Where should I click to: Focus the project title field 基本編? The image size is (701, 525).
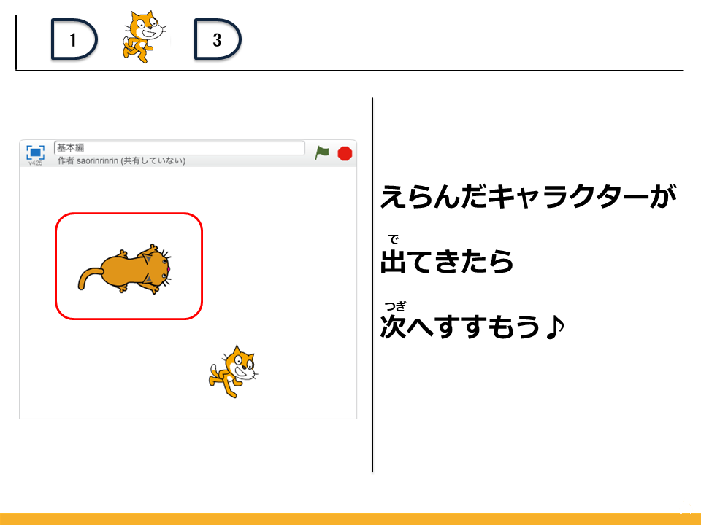[x=180, y=148]
